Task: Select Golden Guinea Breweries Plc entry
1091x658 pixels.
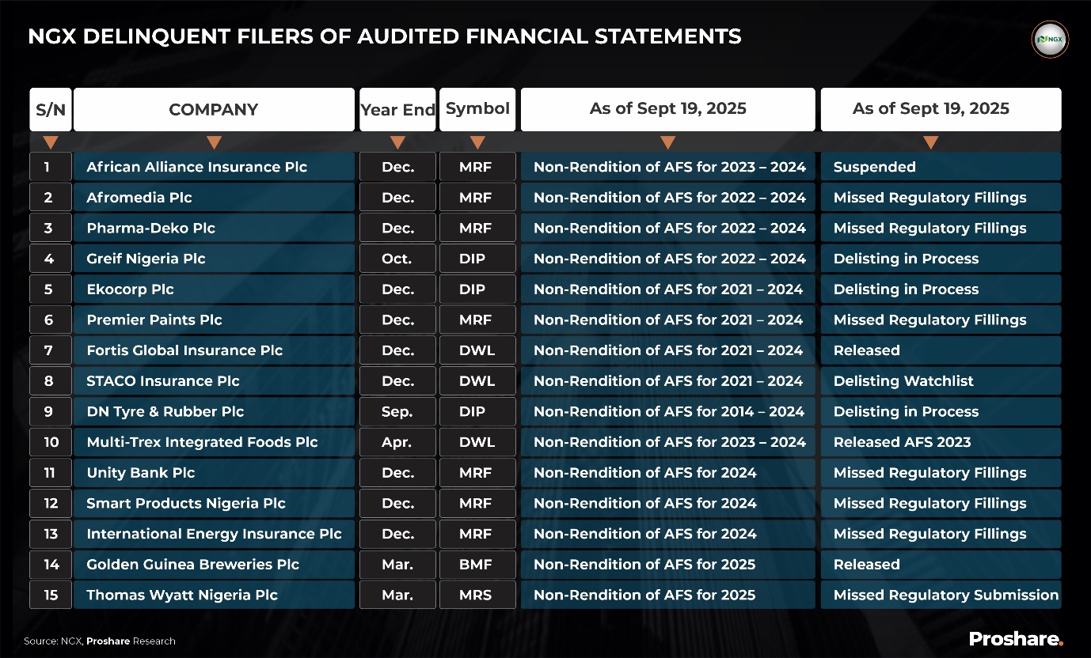Action: 192,565
